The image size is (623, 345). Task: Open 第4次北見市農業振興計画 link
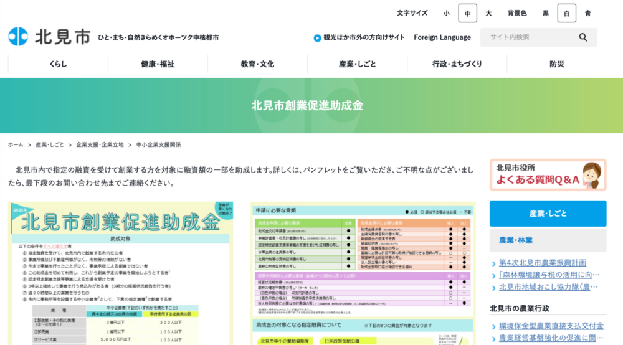543,263
